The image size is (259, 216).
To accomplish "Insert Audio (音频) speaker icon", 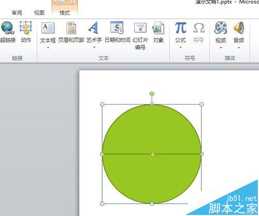I will tap(239, 28).
